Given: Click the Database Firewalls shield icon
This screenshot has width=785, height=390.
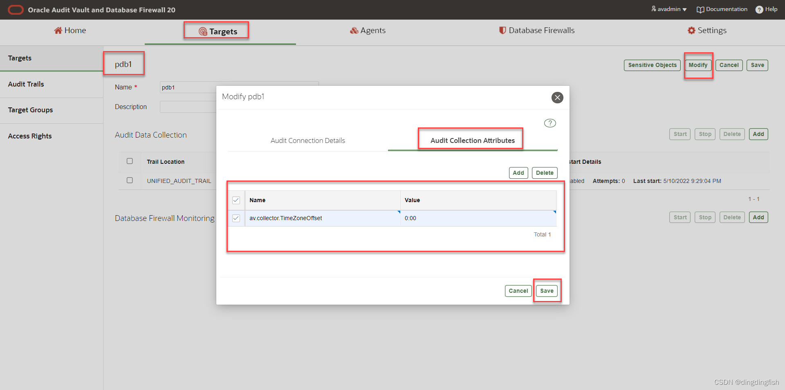Looking at the screenshot, I should pyautogui.click(x=502, y=30).
